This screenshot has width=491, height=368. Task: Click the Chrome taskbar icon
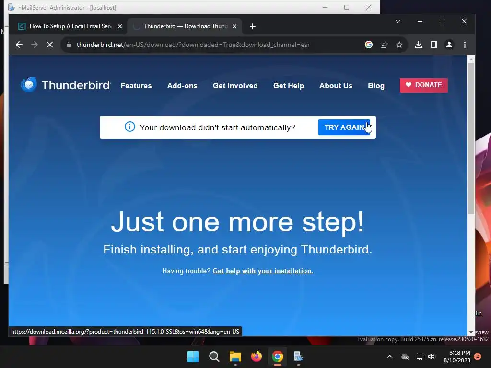(278, 356)
